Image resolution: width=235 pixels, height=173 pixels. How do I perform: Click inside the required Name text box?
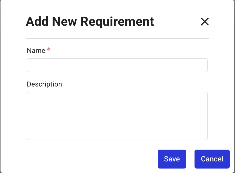point(117,65)
